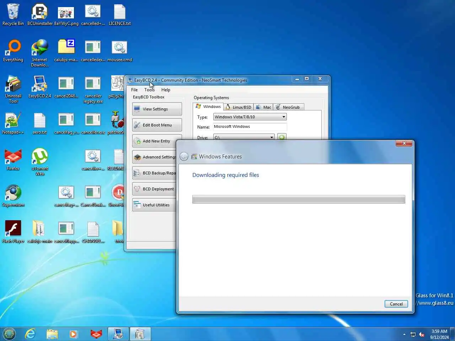Open the uTorrent Web shortcut
This screenshot has height=341, width=455.
point(40,162)
